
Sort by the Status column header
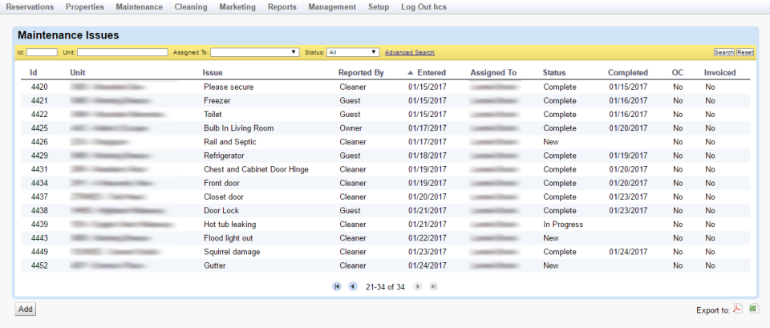(x=554, y=73)
